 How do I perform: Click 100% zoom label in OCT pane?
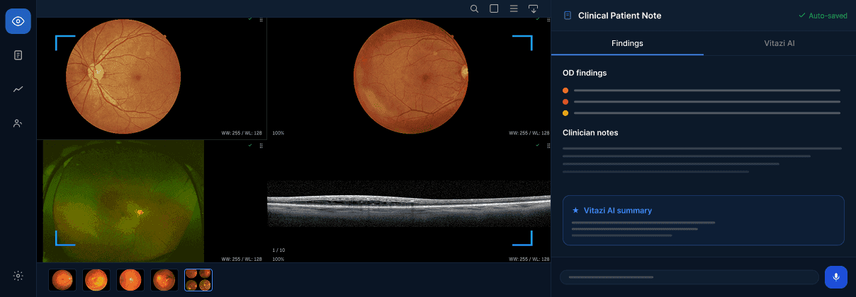coord(278,260)
